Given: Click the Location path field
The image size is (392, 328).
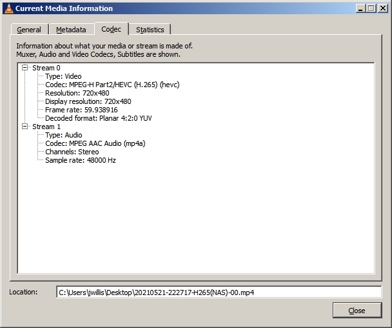Looking at the screenshot, I should pyautogui.click(x=219, y=292).
